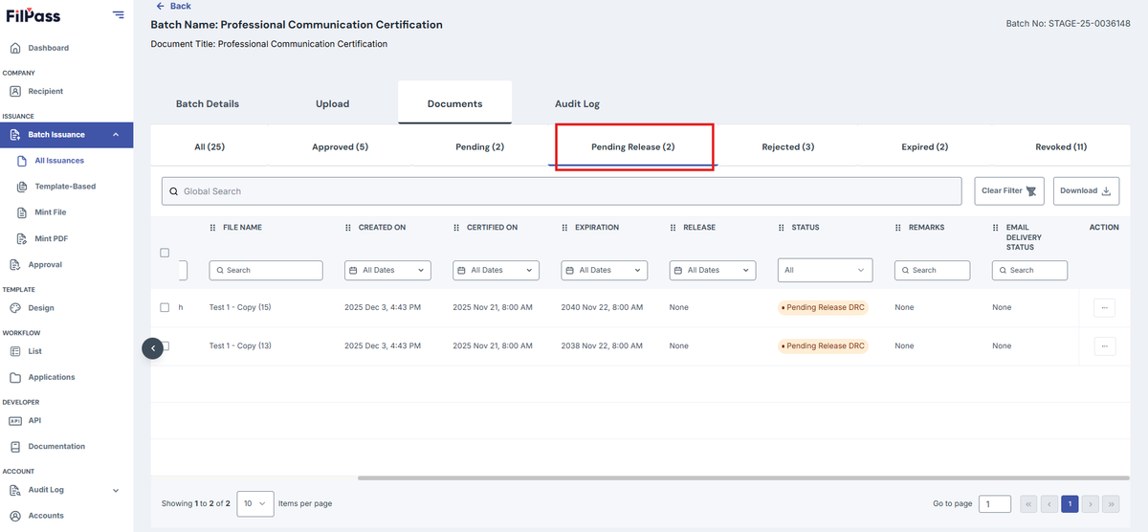Collapse the Batch Issuance menu
1148x532 pixels.
click(116, 135)
